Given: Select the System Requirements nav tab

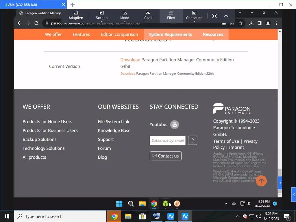Looking at the screenshot, I should coord(170,34).
